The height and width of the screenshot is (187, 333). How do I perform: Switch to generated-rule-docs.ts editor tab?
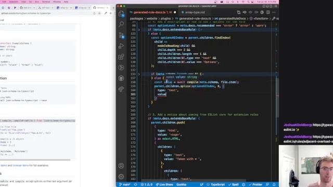pos(149,12)
